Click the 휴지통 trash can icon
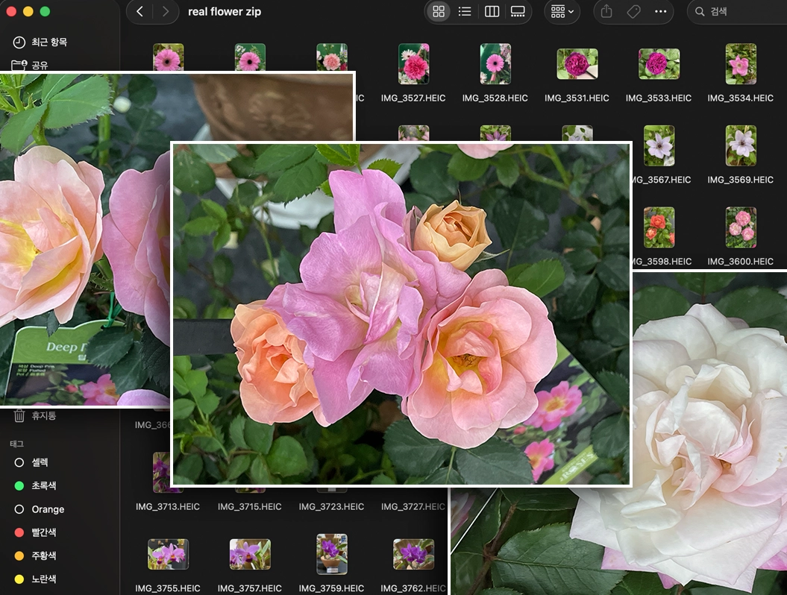Screen dimensions: 787x595 tap(19, 416)
